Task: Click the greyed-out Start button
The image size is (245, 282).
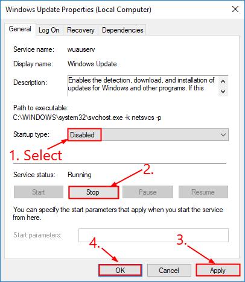Action: [x=39, y=192]
